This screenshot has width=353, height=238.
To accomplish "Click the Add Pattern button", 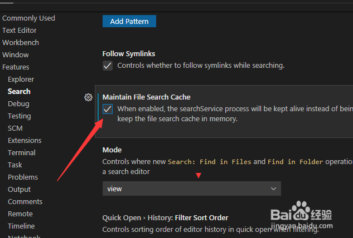I will [x=129, y=21].
